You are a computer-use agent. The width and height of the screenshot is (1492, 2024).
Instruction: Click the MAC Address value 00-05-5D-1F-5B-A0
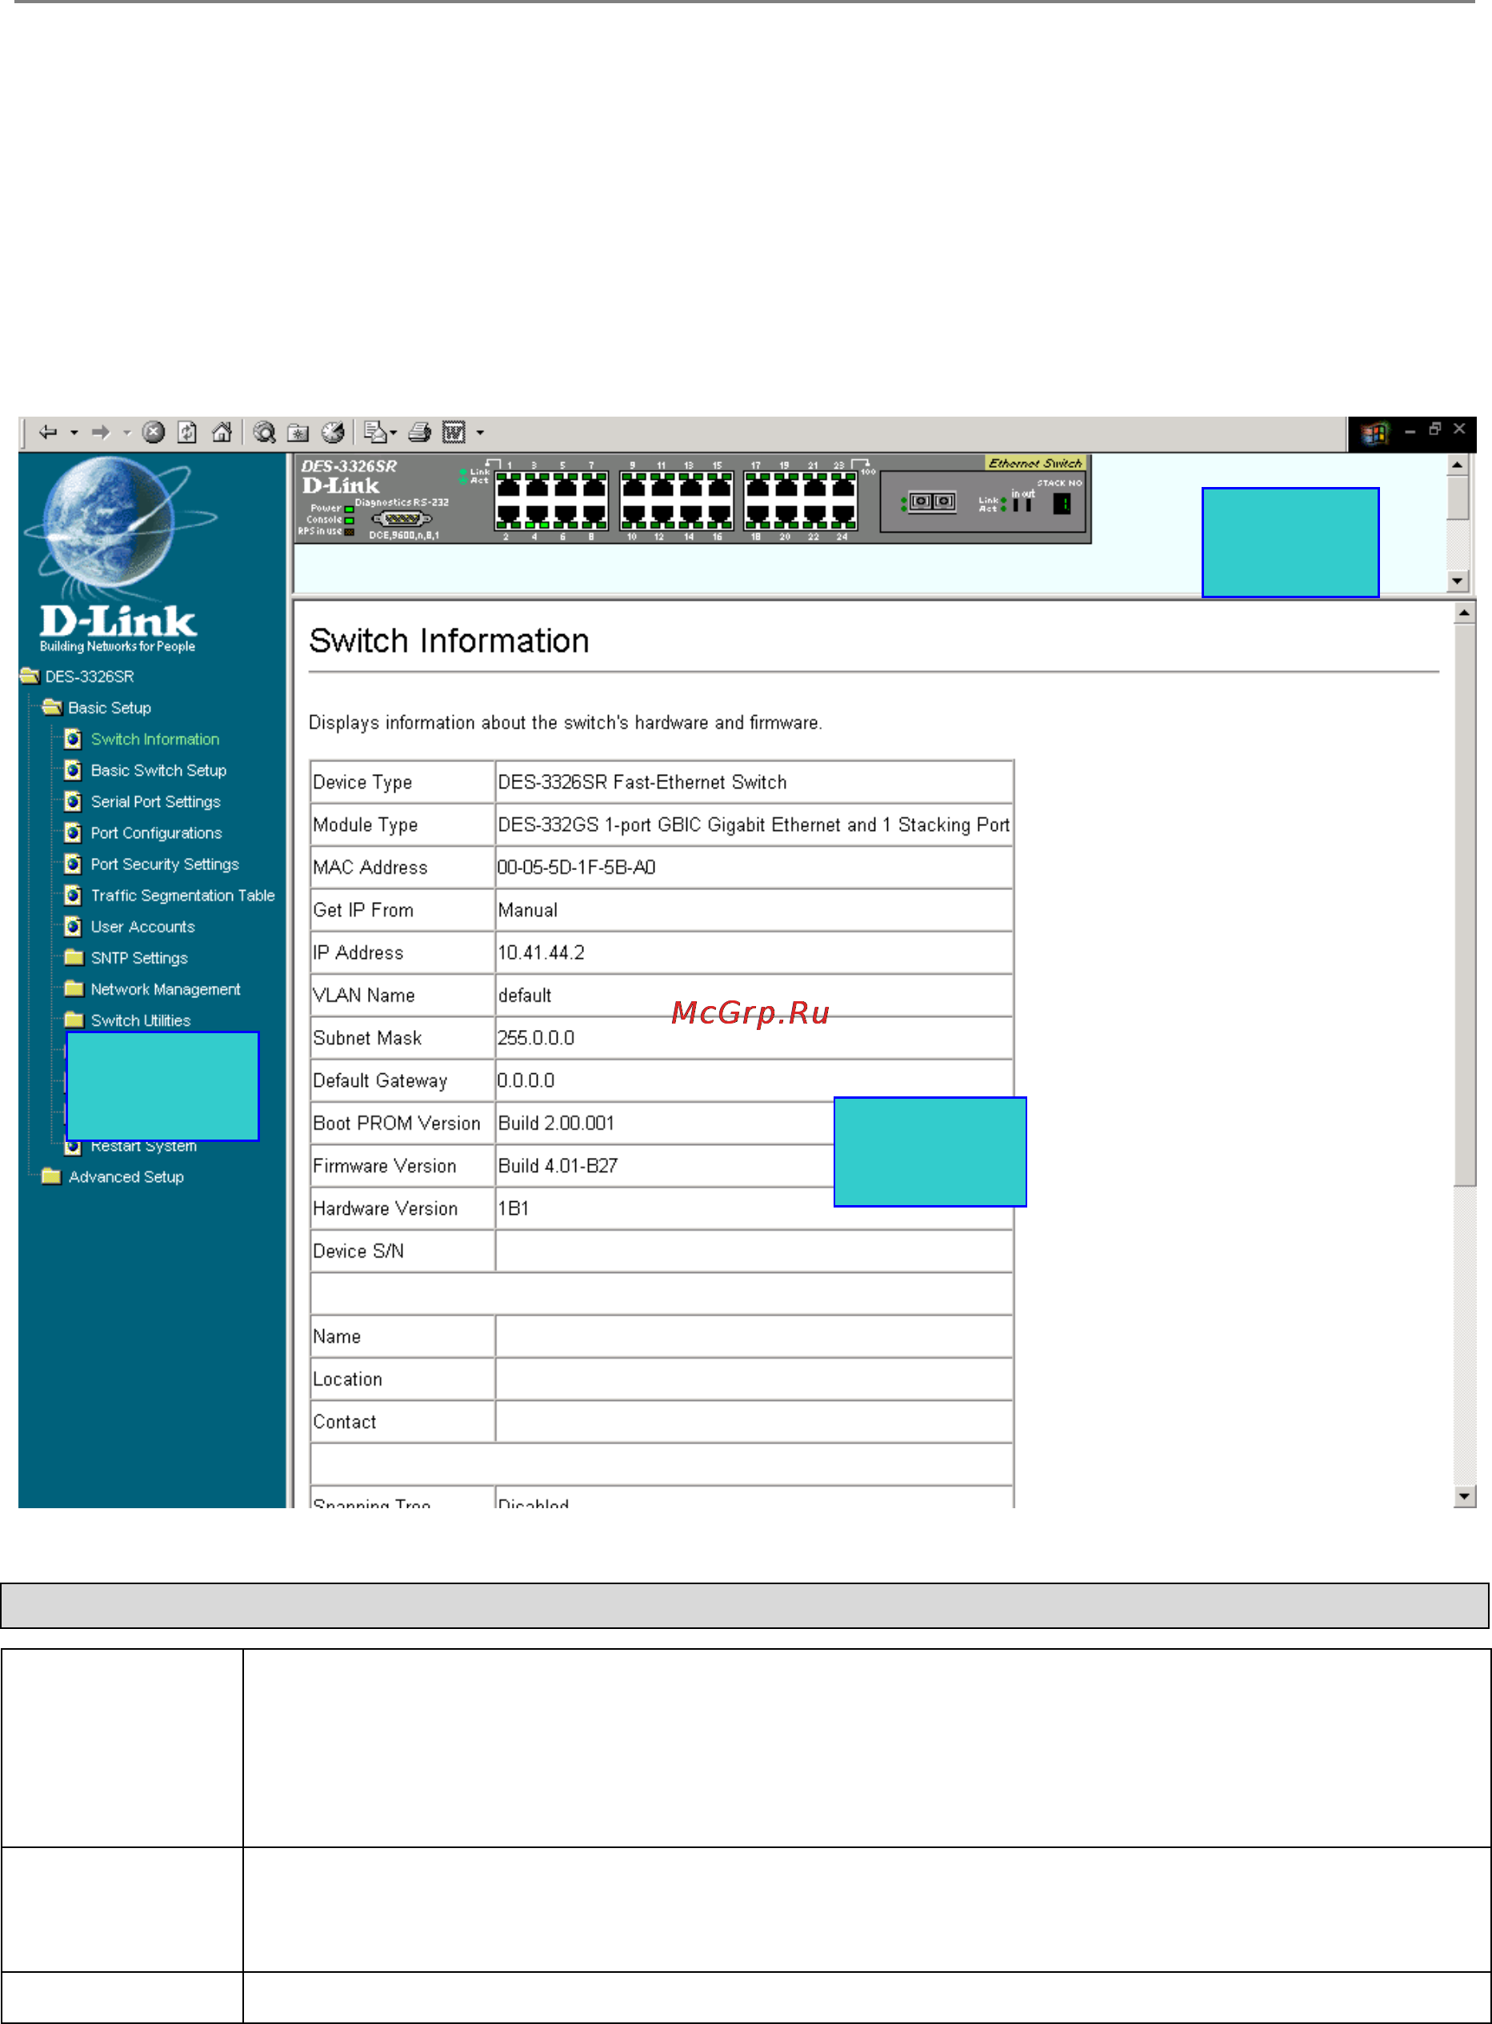pyautogui.click(x=576, y=868)
